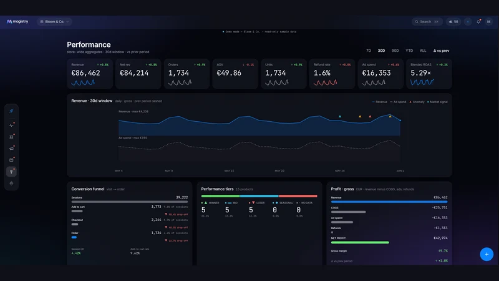Image resolution: width=499 pixels, height=281 pixels.
Task: Click the Refunds -€1,383 value
Action: (x=441, y=228)
